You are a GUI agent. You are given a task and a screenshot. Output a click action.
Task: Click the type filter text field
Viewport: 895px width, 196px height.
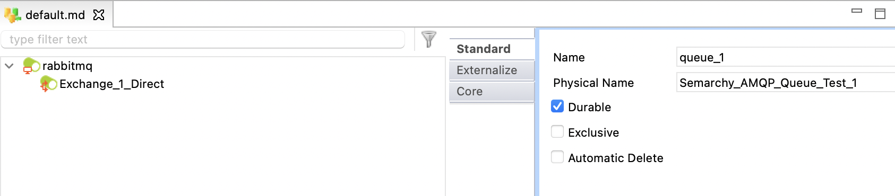[x=203, y=39]
